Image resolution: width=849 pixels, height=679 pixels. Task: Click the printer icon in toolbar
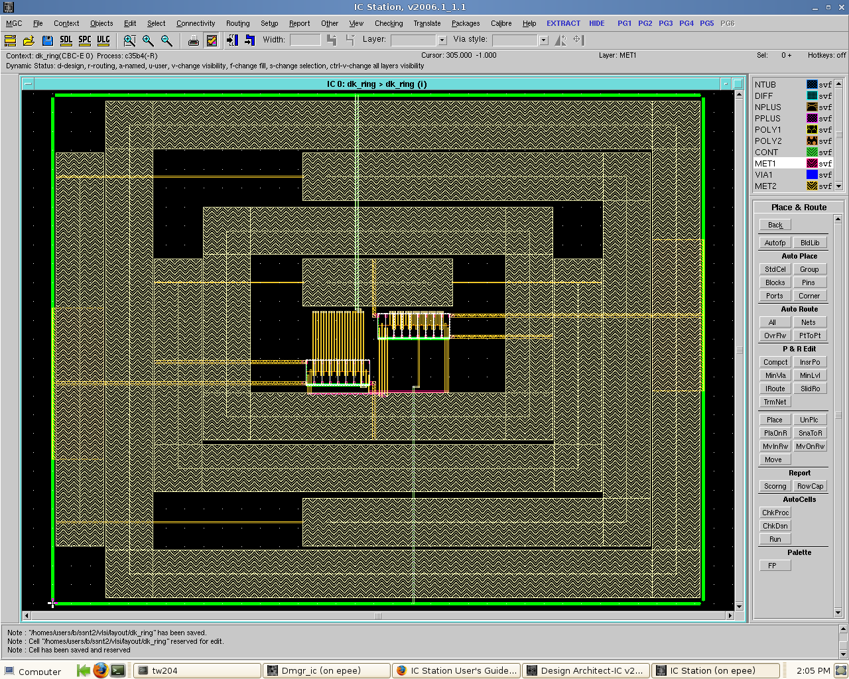(193, 40)
